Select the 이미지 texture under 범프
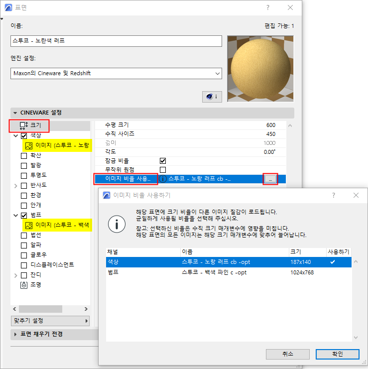The height and width of the screenshot is (369, 368). click(57, 225)
